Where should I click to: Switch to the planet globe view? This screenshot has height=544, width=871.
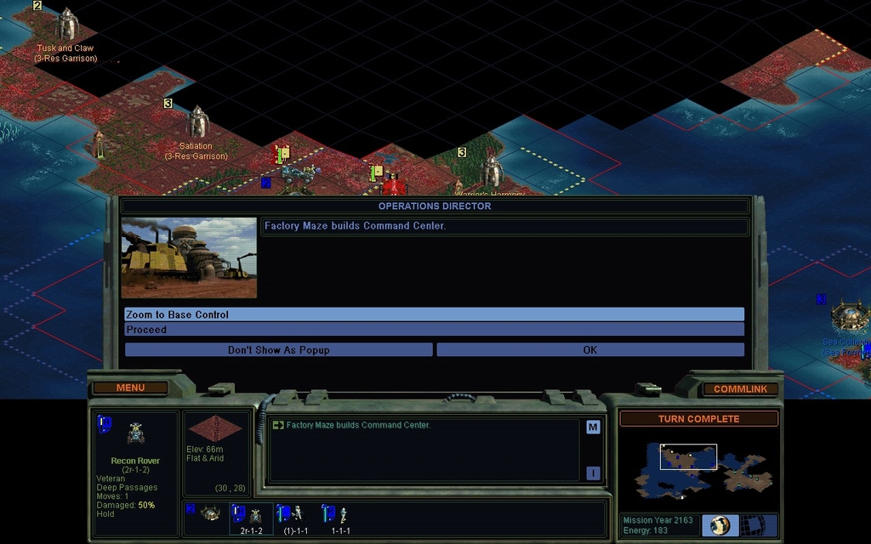[720, 524]
